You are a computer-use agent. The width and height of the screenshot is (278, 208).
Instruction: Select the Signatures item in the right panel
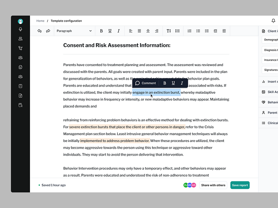(270, 70)
